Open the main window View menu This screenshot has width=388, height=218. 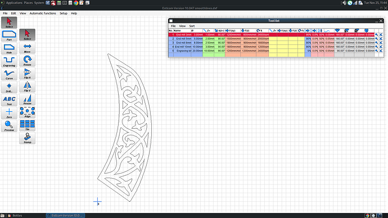point(22,13)
